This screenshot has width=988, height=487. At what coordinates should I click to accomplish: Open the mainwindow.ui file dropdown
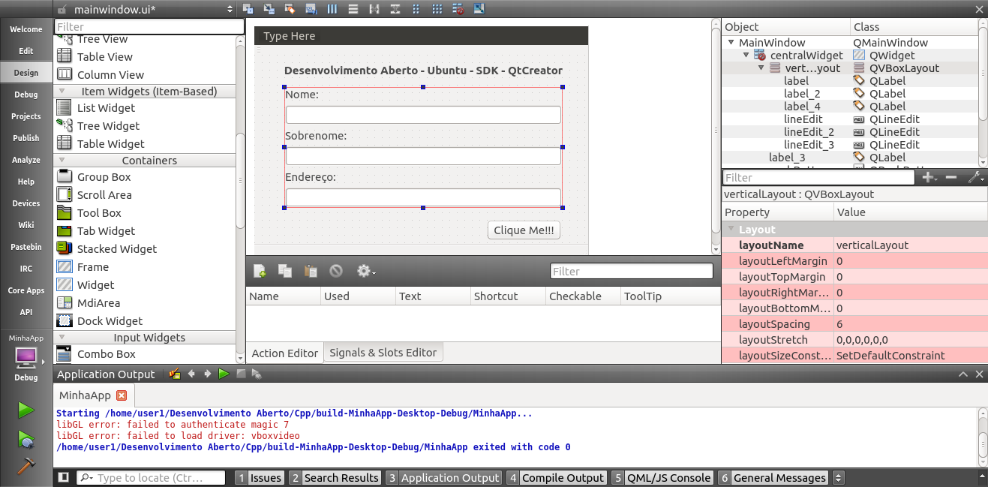pos(230,9)
